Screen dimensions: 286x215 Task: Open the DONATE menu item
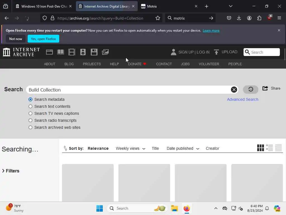tap(137, 64)
